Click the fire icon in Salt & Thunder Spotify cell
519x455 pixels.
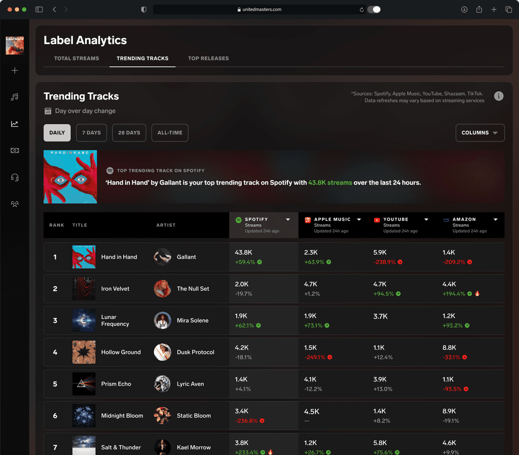tap(270, 452)
